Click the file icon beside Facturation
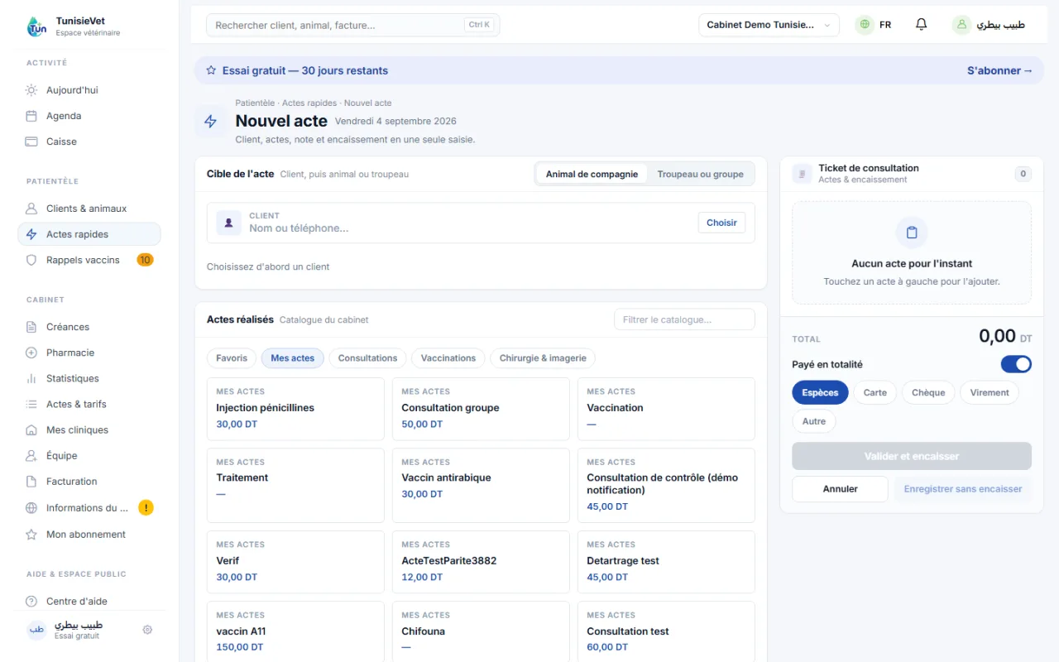Viewport: 1059px width, 662px height. (x=31, y=482)
